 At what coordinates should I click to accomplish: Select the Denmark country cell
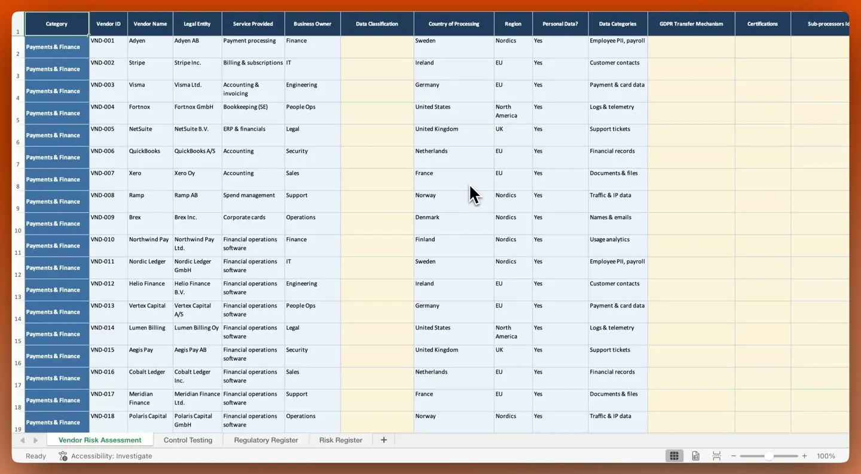tap(454, 224)
